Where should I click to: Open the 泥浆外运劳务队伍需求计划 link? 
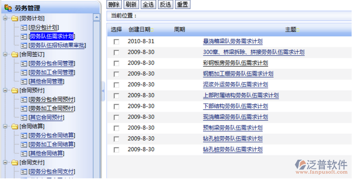pos(235,85)
